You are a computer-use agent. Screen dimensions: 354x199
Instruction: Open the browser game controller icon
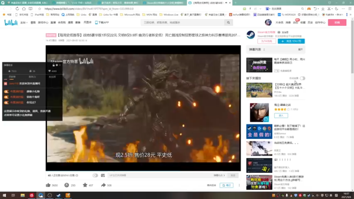click(308, 9)
